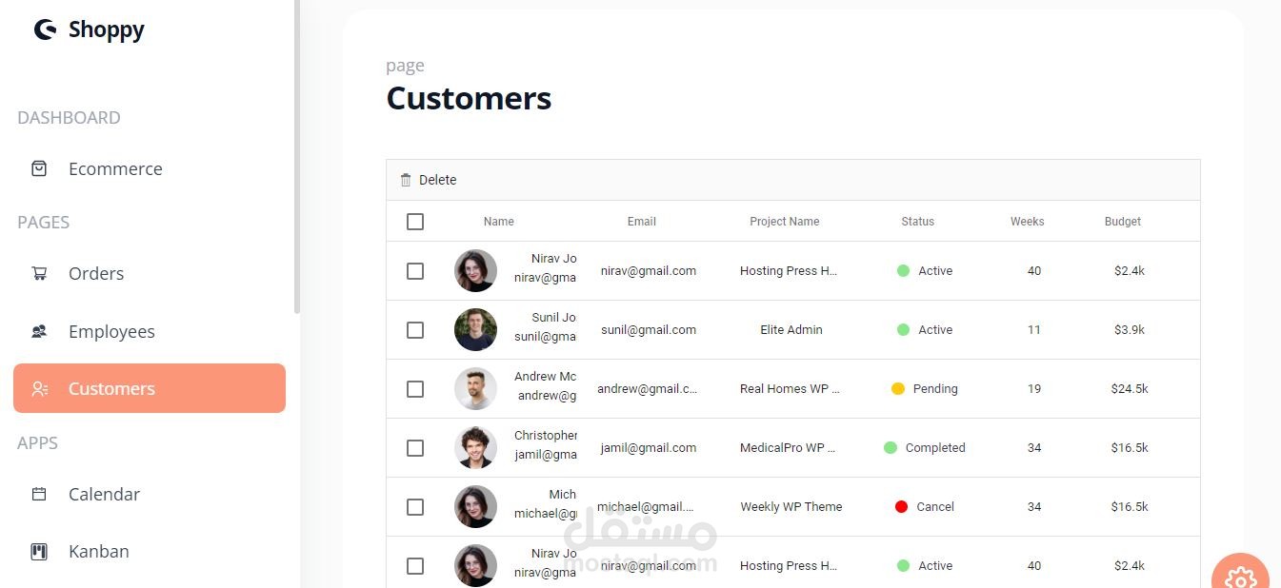Click the Employees people icon
The width and height of the screenshot is (1281, 588).
39,331
